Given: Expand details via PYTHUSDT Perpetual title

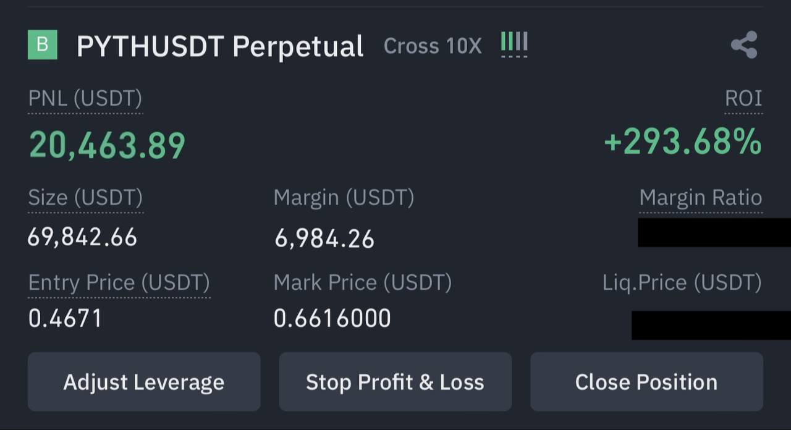Looking at the screenshot, I should [x=220, y=45].
